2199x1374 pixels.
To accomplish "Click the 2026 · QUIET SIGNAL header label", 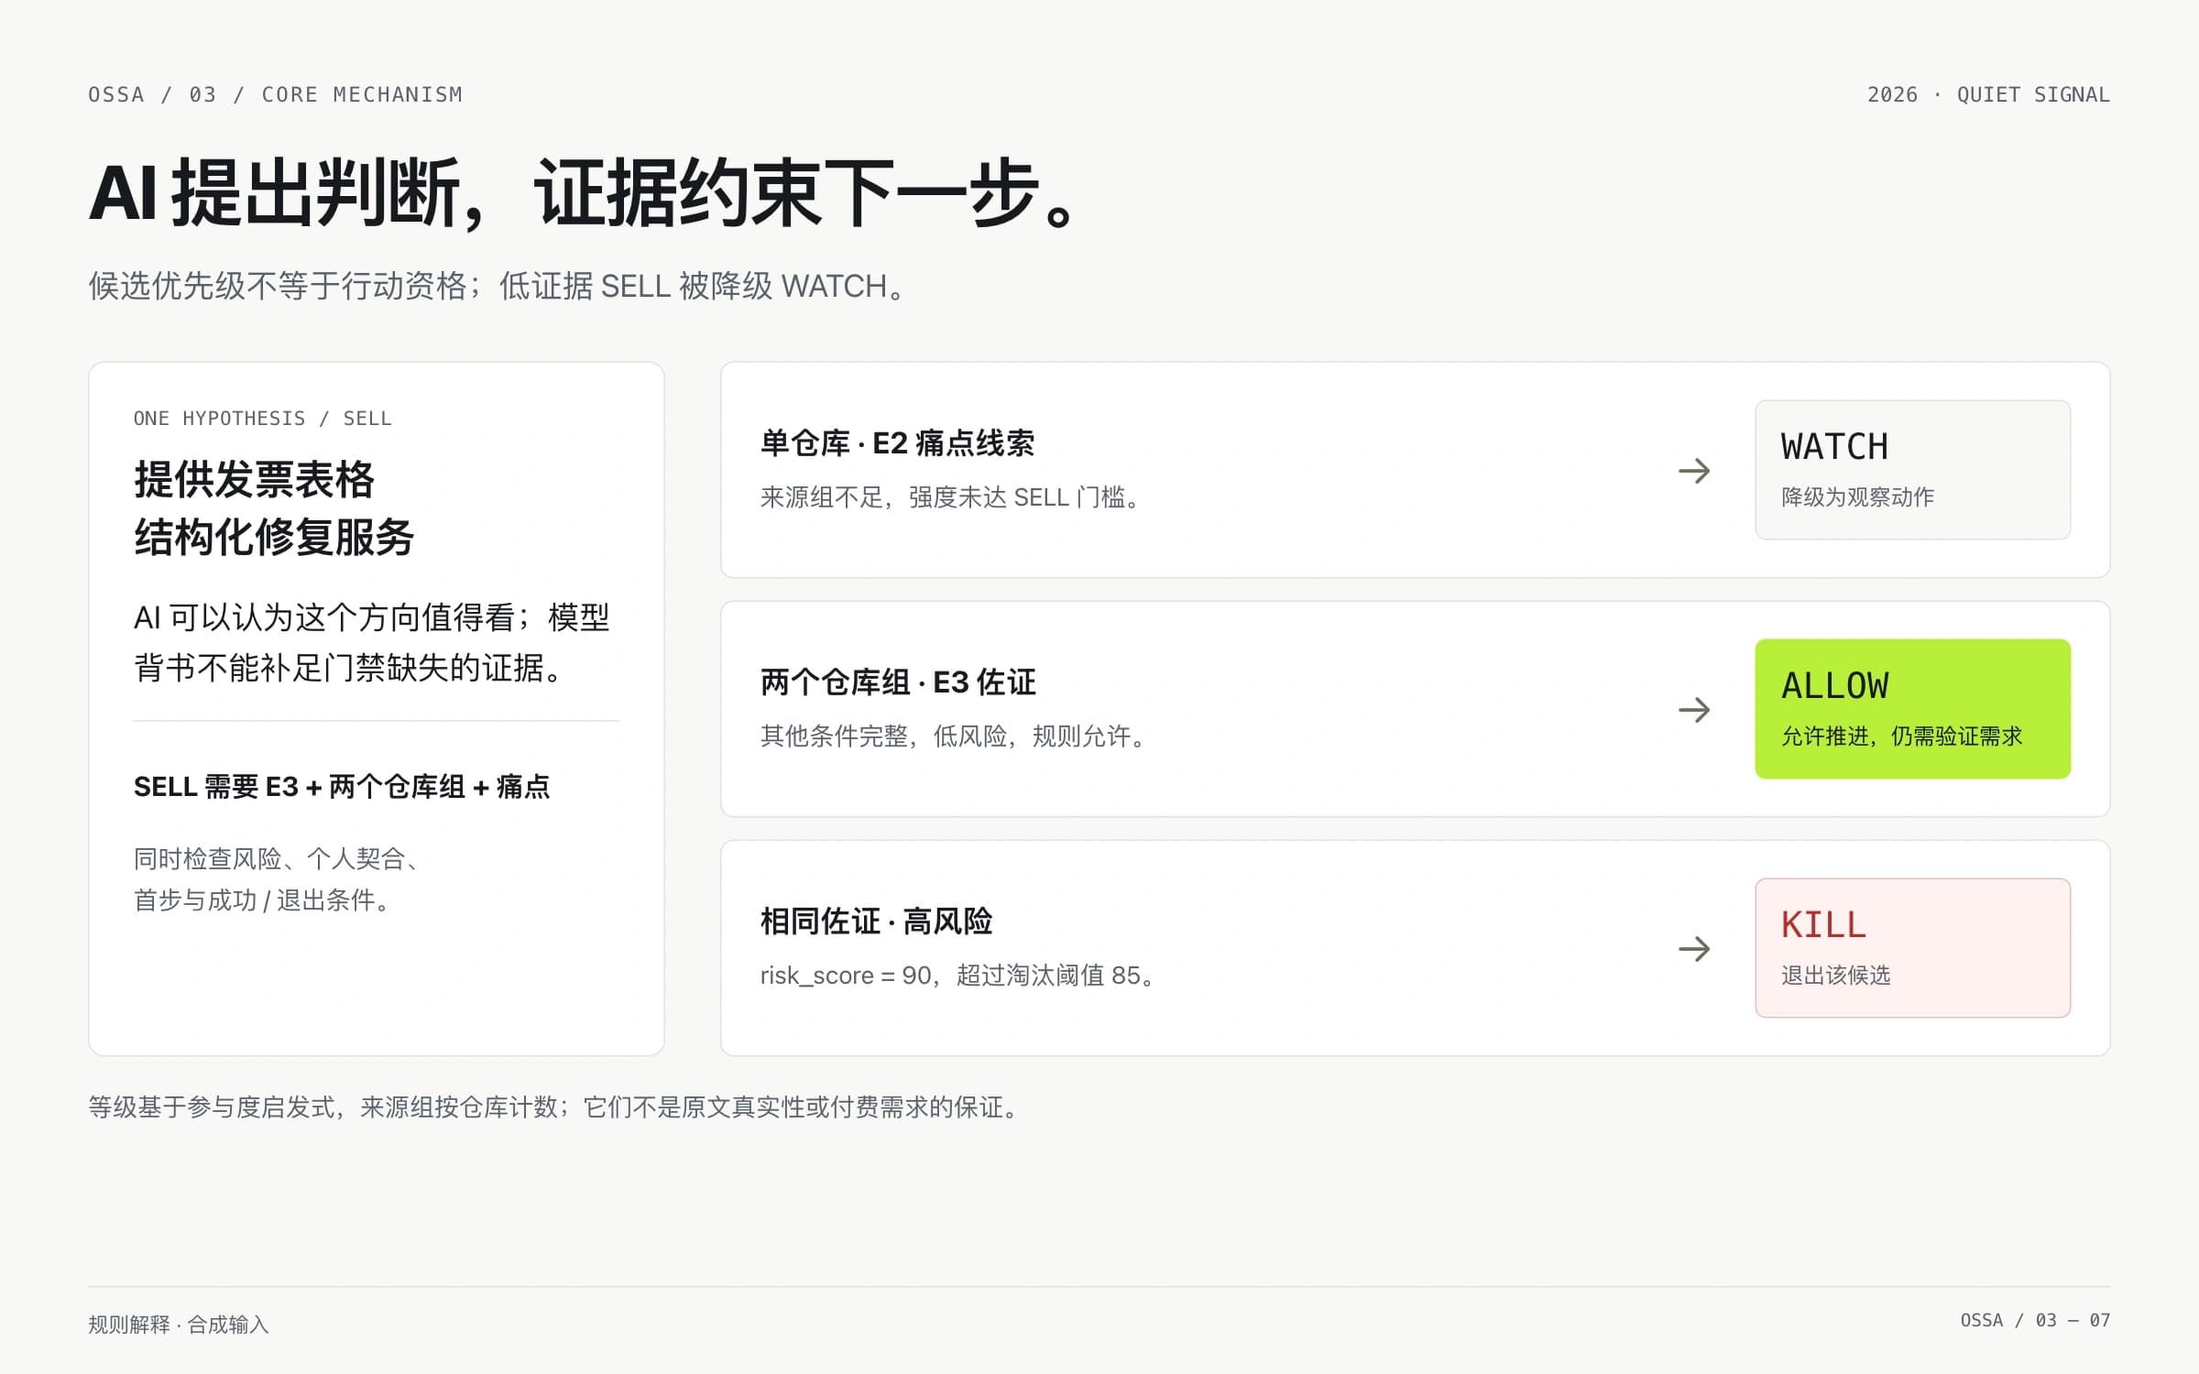I will point(1988,94).
